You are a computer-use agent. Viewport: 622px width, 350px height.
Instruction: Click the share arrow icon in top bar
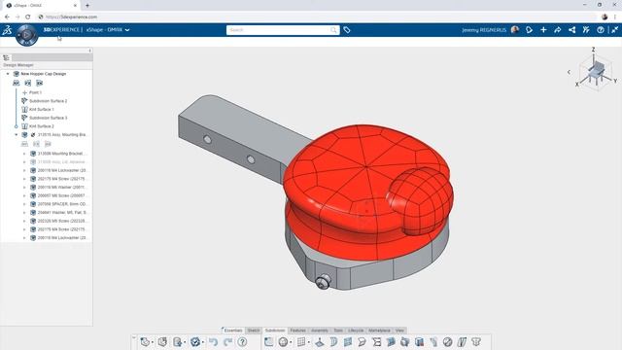[x=557, y=30]
